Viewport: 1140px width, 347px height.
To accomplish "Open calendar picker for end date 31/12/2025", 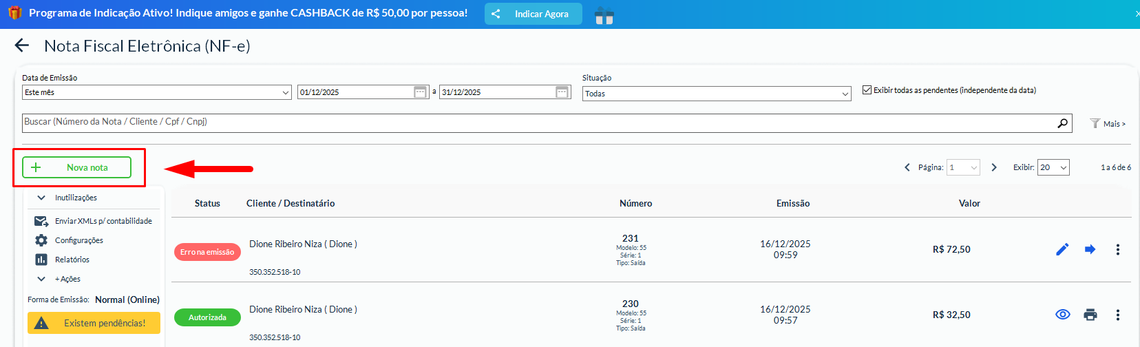I will point(562,92).
